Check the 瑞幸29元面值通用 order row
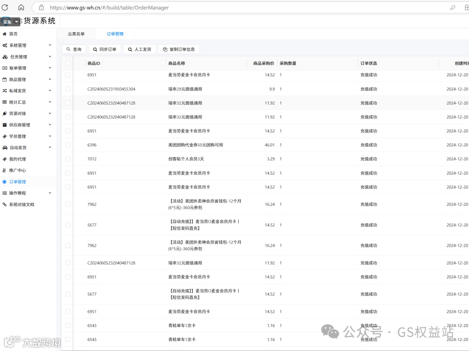Viewport: 469px width, 351px height. click(68, 89)
